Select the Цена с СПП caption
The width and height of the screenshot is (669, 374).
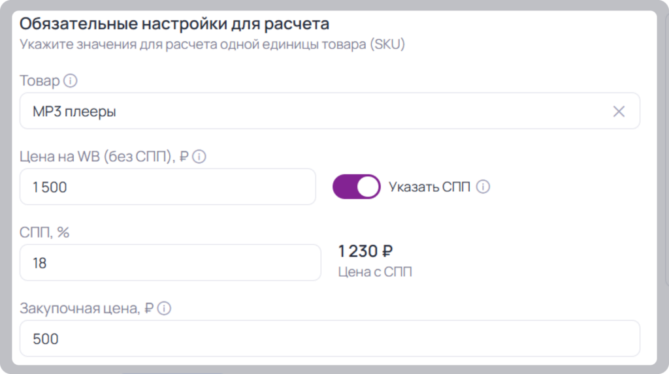(375, 272)
